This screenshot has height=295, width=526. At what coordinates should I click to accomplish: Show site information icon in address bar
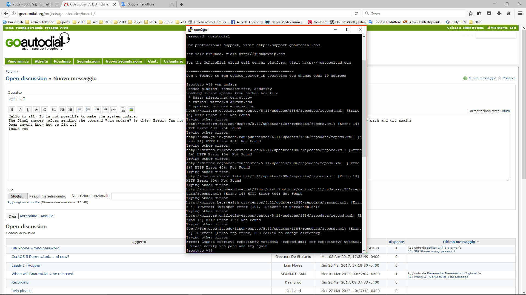(14, 13)
